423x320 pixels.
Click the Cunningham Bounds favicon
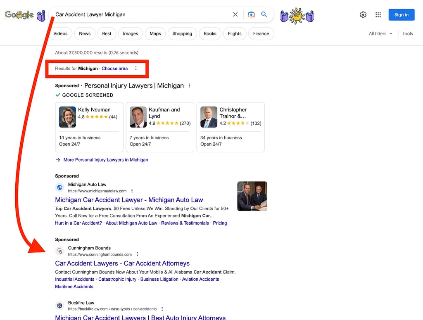pyautogui.click(x=59, y=251)
